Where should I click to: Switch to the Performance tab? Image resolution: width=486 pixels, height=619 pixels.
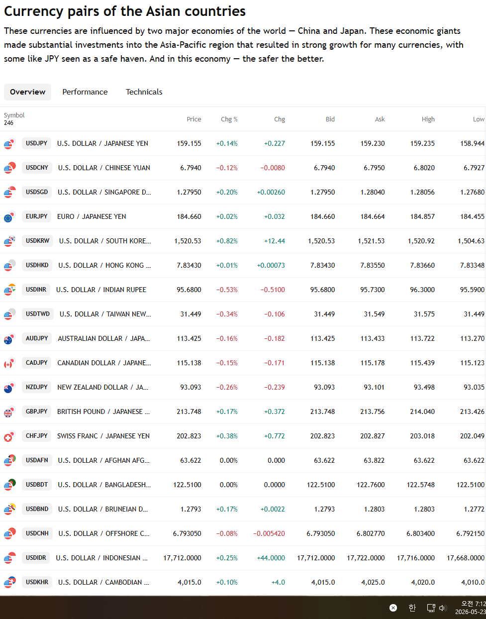coord(85,92)
